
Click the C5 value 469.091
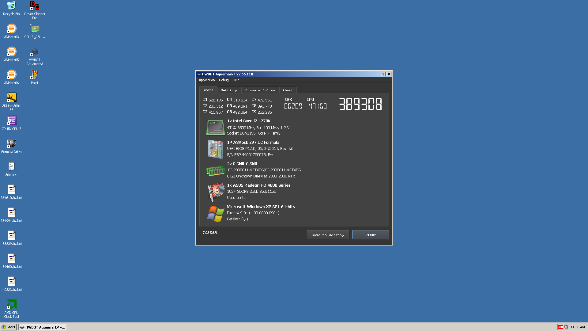[x=240, y=106]
